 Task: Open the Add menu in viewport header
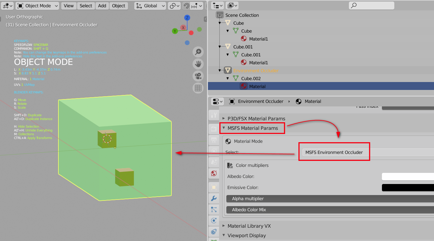(x=102, y=6)
